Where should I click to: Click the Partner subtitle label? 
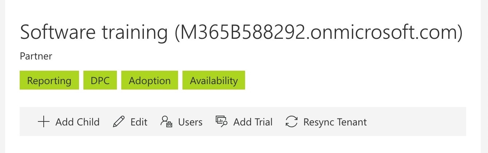pos(36,56)
